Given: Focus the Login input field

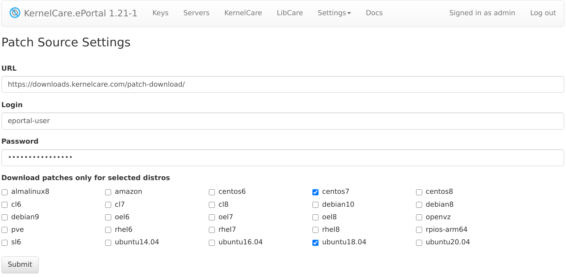Looking at the screenshot, I should pos(283,121).
